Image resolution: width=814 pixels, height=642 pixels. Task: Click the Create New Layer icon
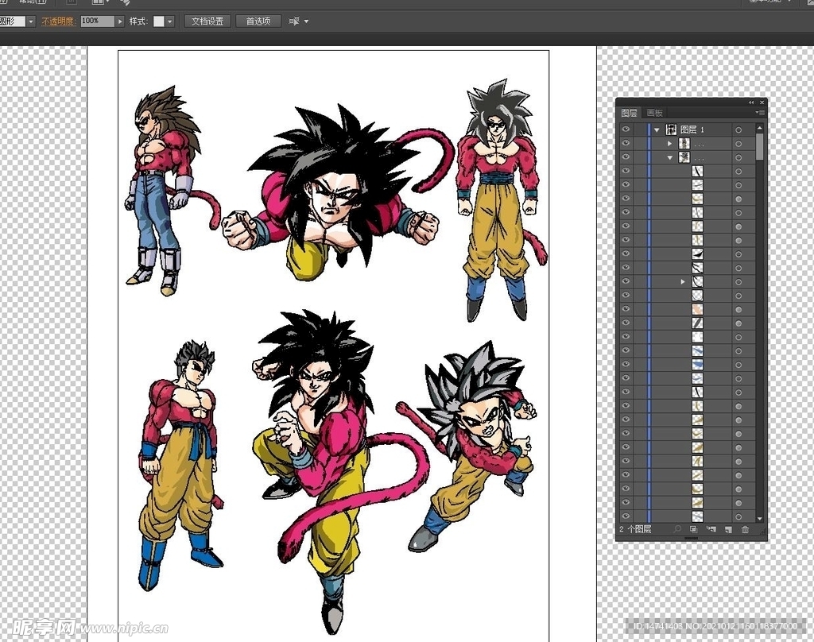728,529
